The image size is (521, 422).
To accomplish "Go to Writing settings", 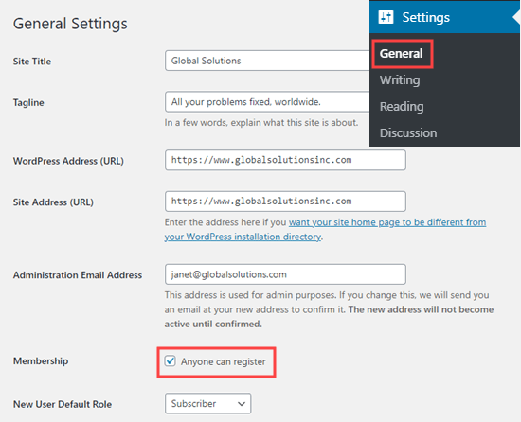I will [400, 80].
